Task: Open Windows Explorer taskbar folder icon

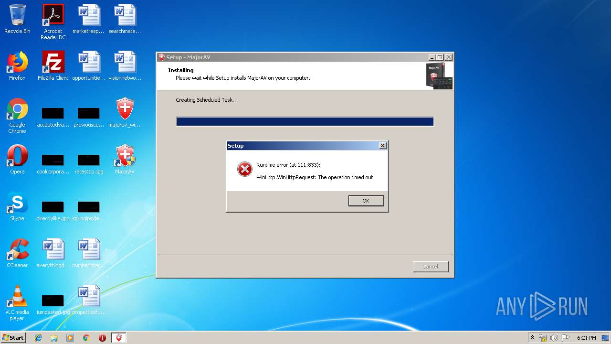Action: click(x=54, y=338)
